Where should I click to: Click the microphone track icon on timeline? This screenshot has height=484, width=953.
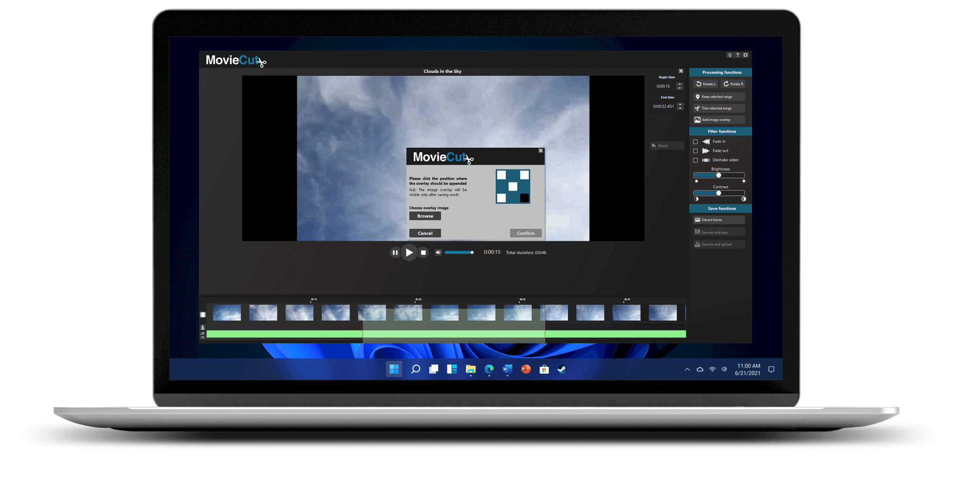(x=202, y=327)
